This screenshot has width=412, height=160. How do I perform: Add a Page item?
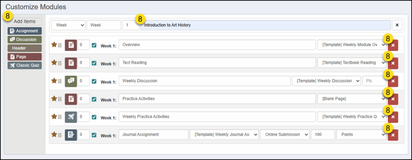[x=25, y=57]
